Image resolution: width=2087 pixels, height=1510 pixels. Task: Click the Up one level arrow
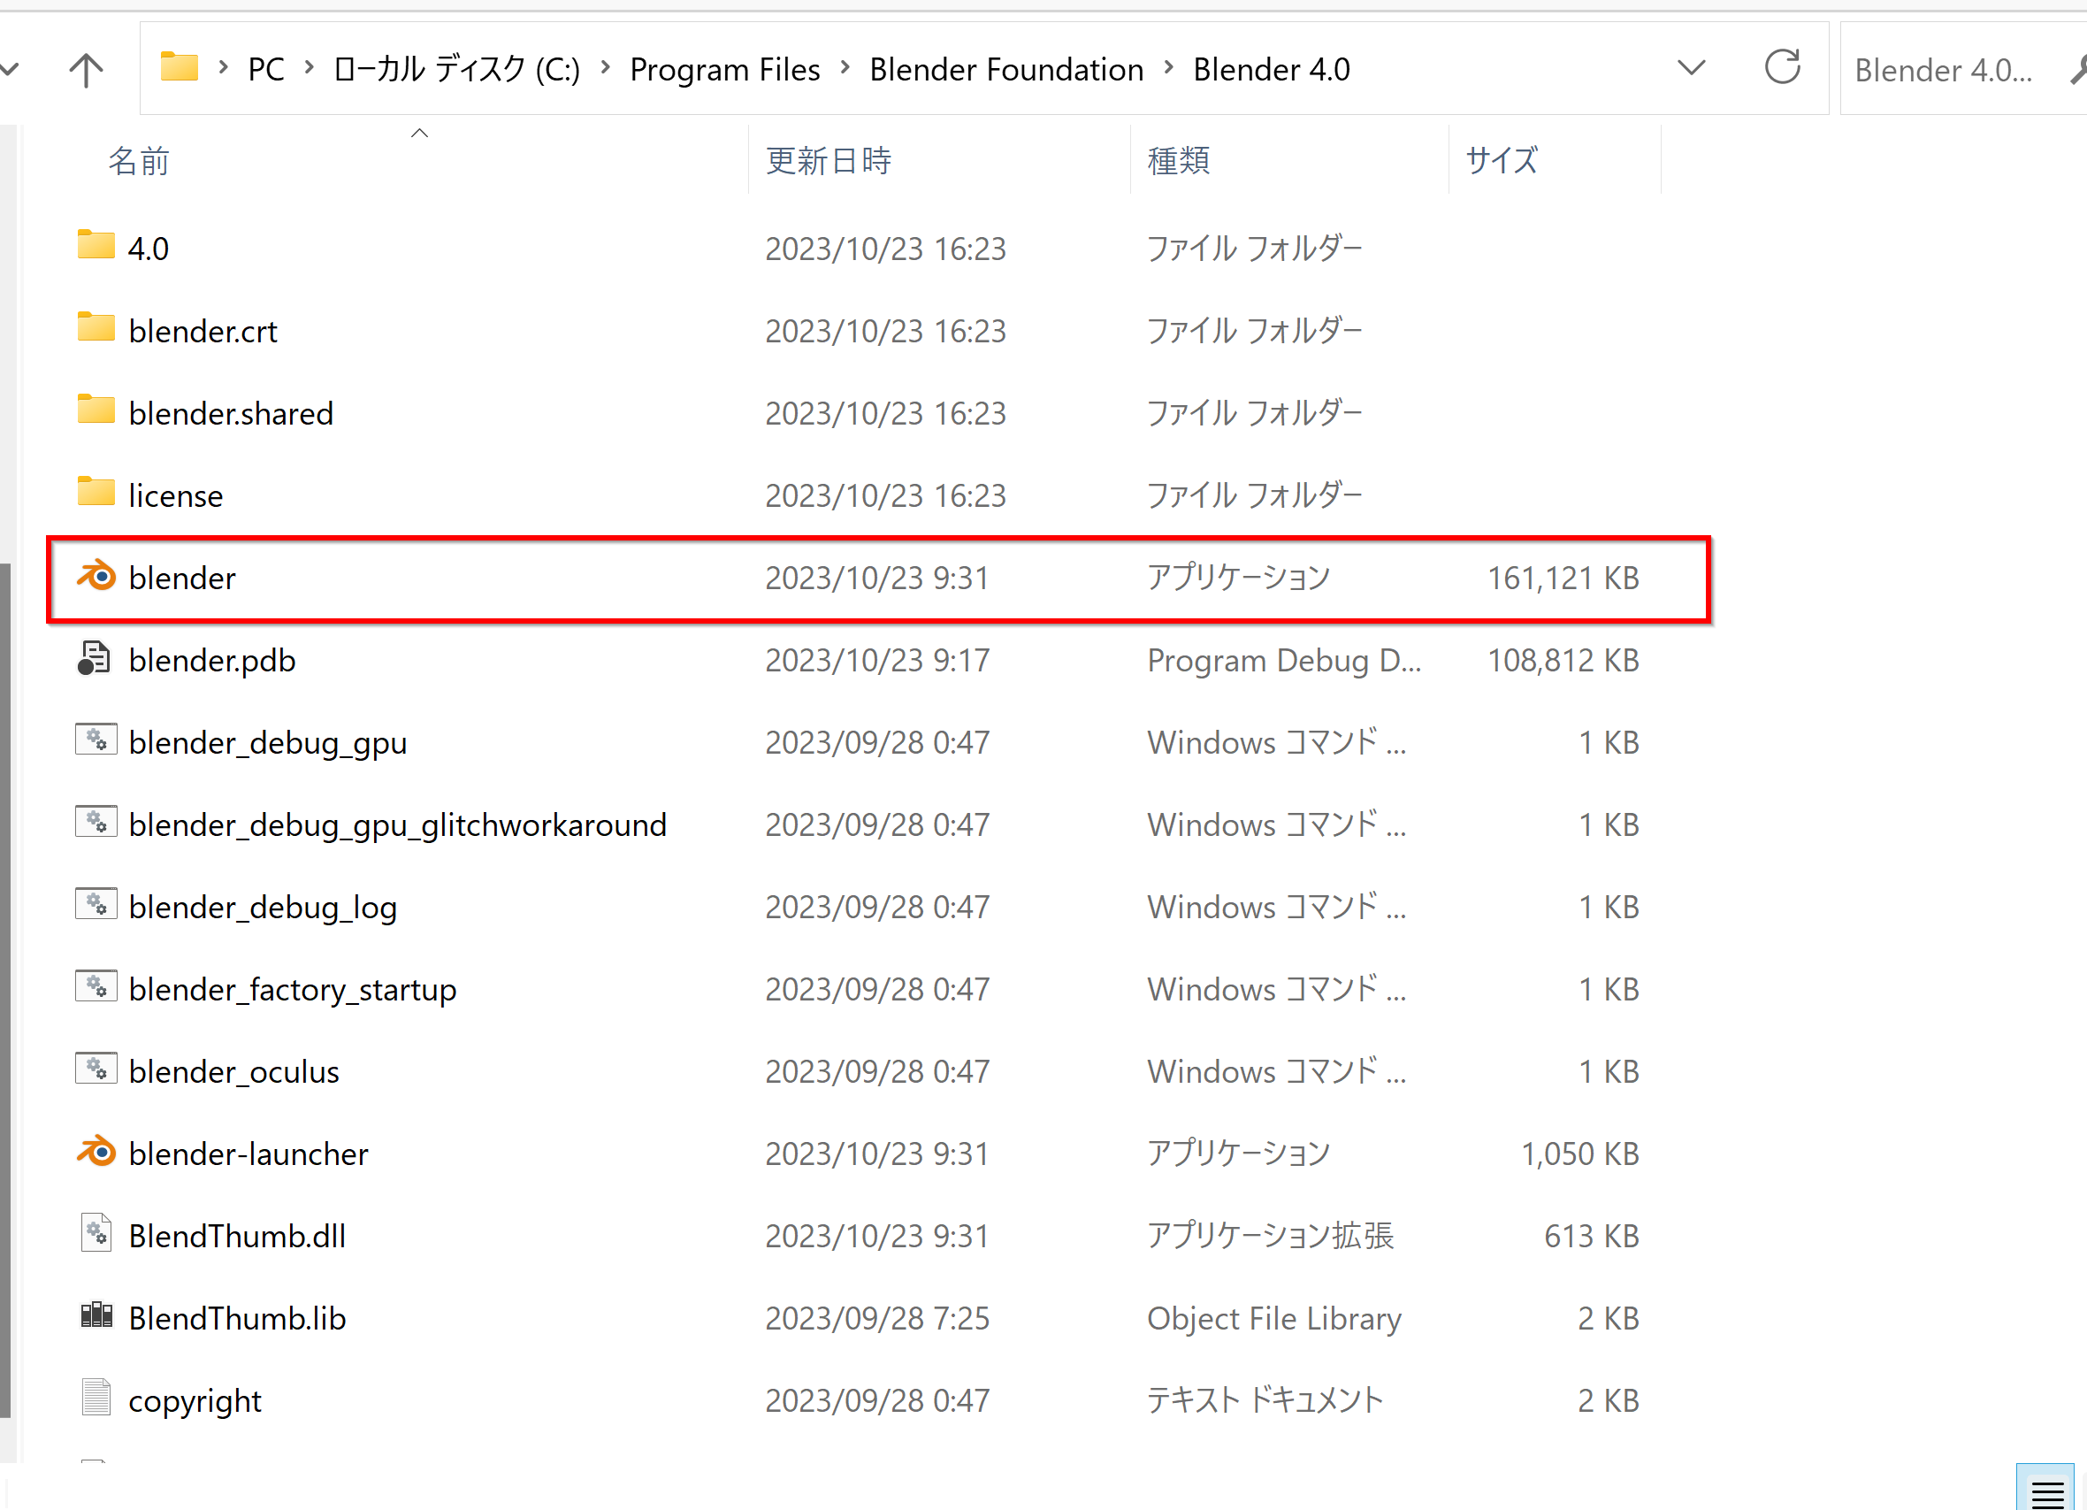tap(87, 70)
